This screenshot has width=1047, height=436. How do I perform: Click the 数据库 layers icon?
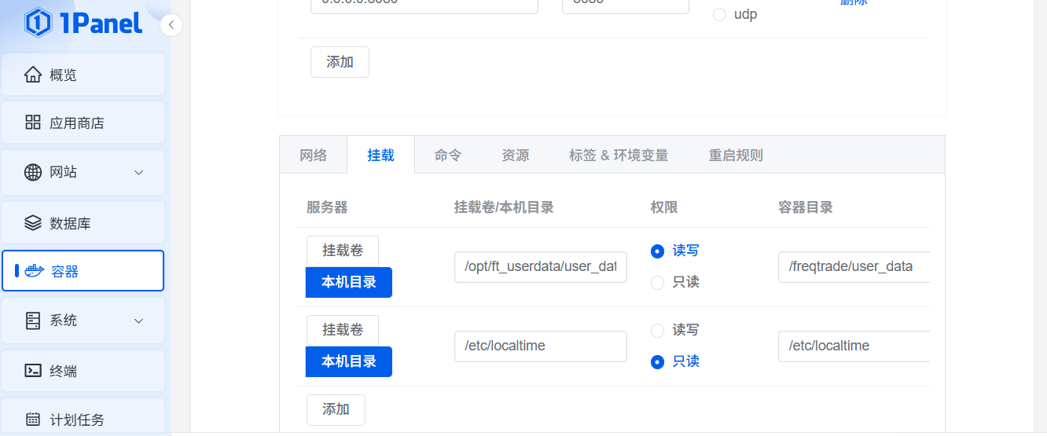pos(33,223)
